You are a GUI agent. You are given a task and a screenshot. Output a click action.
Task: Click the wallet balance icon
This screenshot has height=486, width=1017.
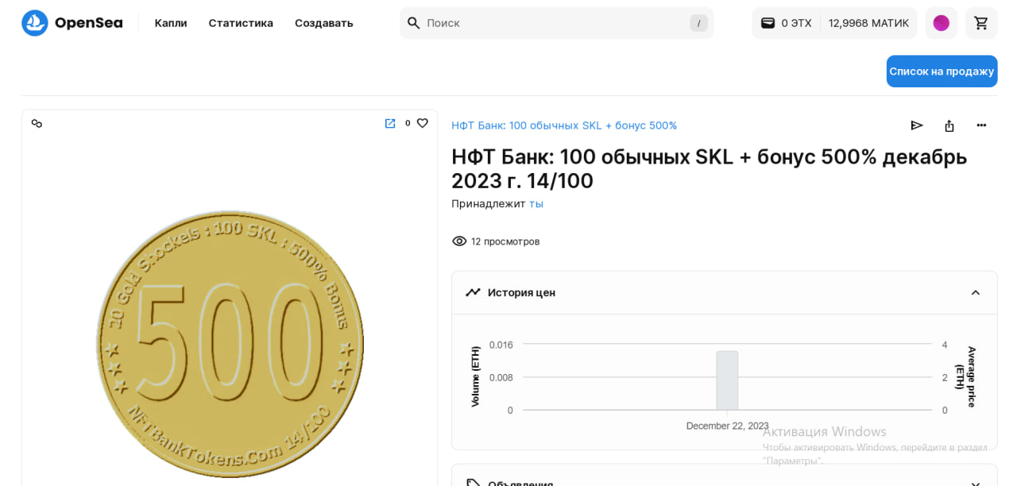pyautogui.click(x=768, y=23)
